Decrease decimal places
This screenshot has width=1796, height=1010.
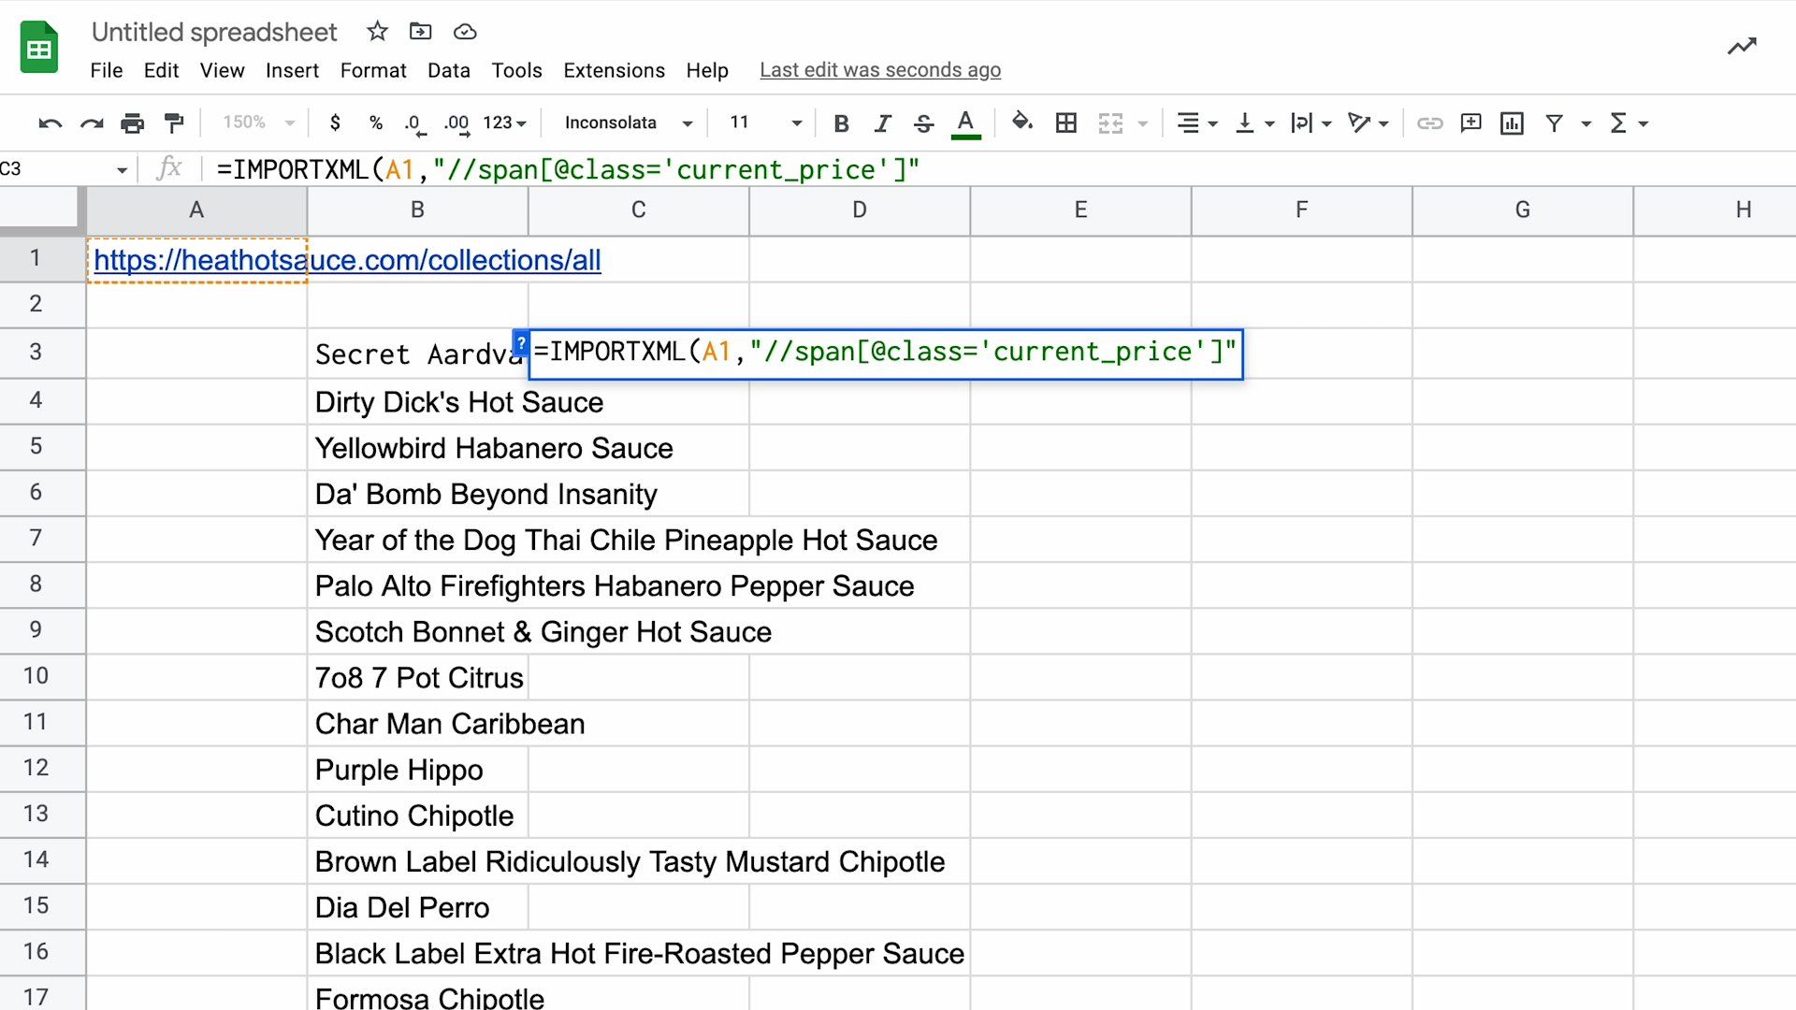(x=415, y=123)
